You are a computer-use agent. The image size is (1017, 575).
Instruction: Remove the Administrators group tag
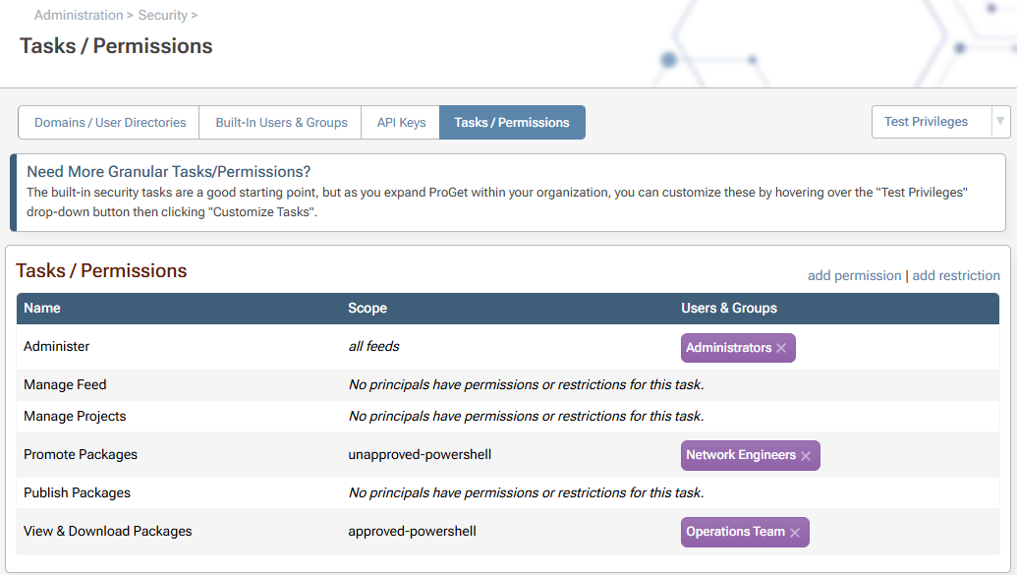click(781, 348)
